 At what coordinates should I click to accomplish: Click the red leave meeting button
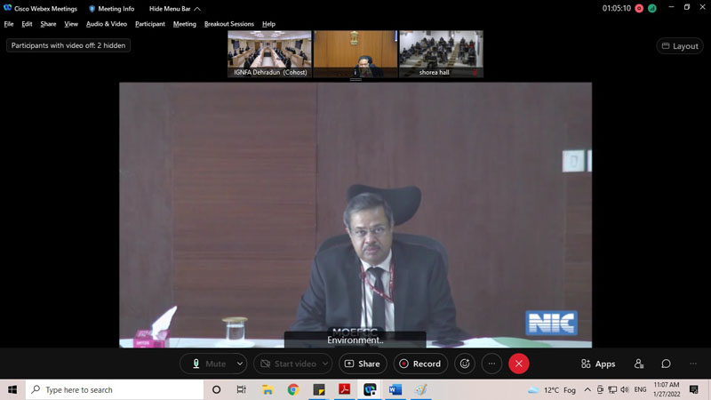pyautogui.click(x=519, y=364)
